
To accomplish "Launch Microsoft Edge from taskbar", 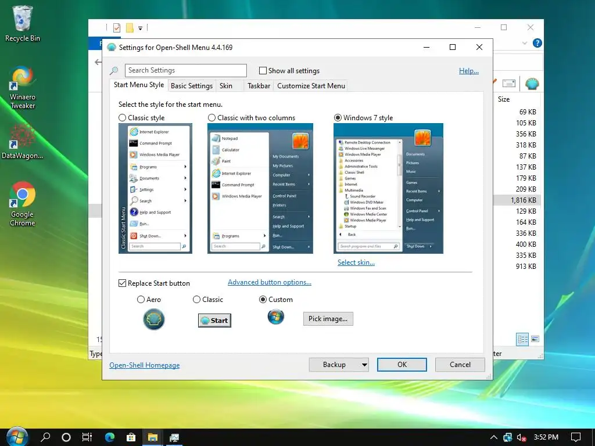I will click(x=110, y=437).
